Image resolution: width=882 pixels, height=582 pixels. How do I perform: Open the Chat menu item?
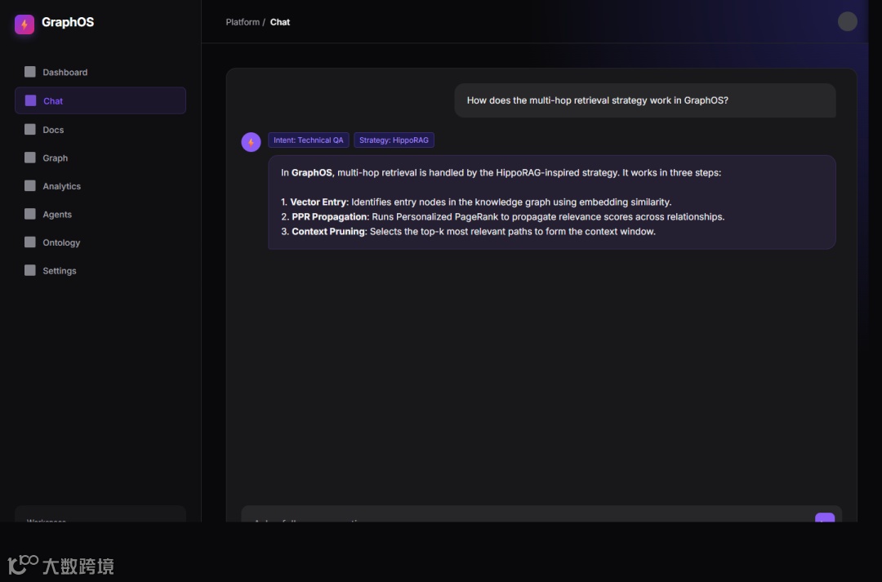point(100,100)
